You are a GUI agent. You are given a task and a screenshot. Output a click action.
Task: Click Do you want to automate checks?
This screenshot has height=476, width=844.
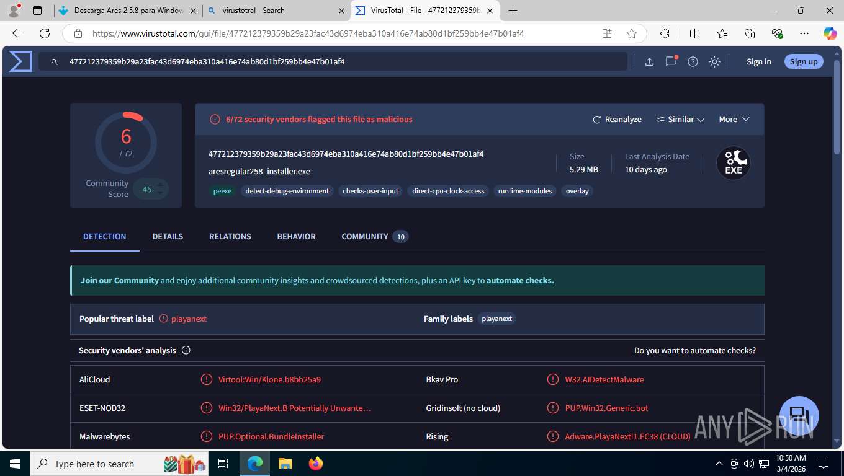coord(695,350)
